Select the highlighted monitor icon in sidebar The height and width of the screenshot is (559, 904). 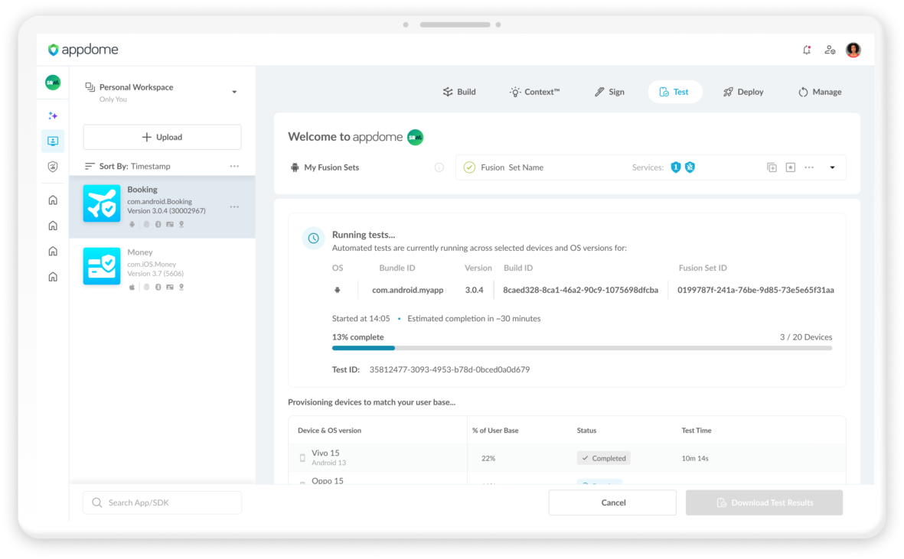(53, 141)
